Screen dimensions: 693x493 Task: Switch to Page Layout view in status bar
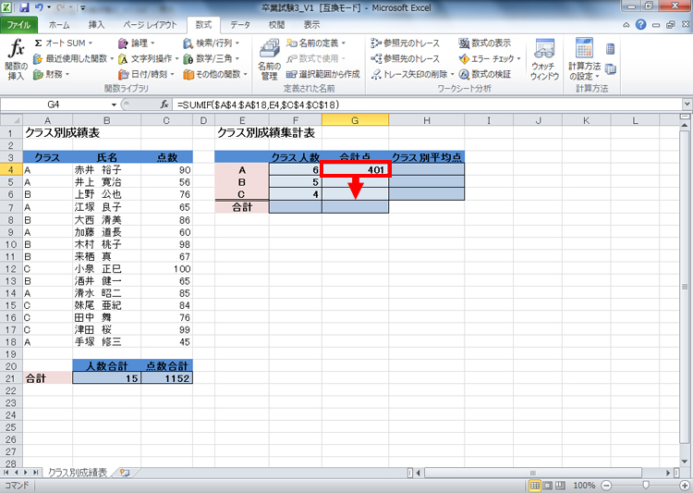pos(548,486)
